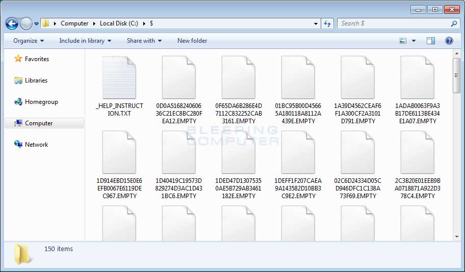This screenshot has height=272, width=465.
Task: Expand the arrow after Local Disk (C:)
Action: 144,23
